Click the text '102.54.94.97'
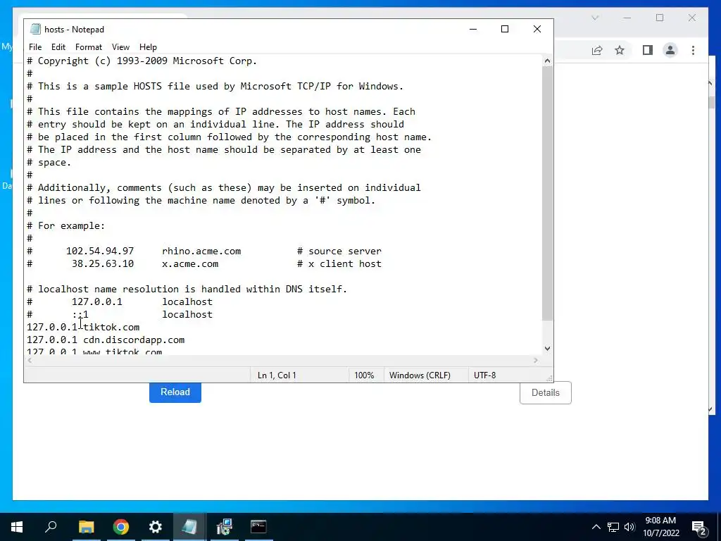721x541 pixels. (100, 251)
